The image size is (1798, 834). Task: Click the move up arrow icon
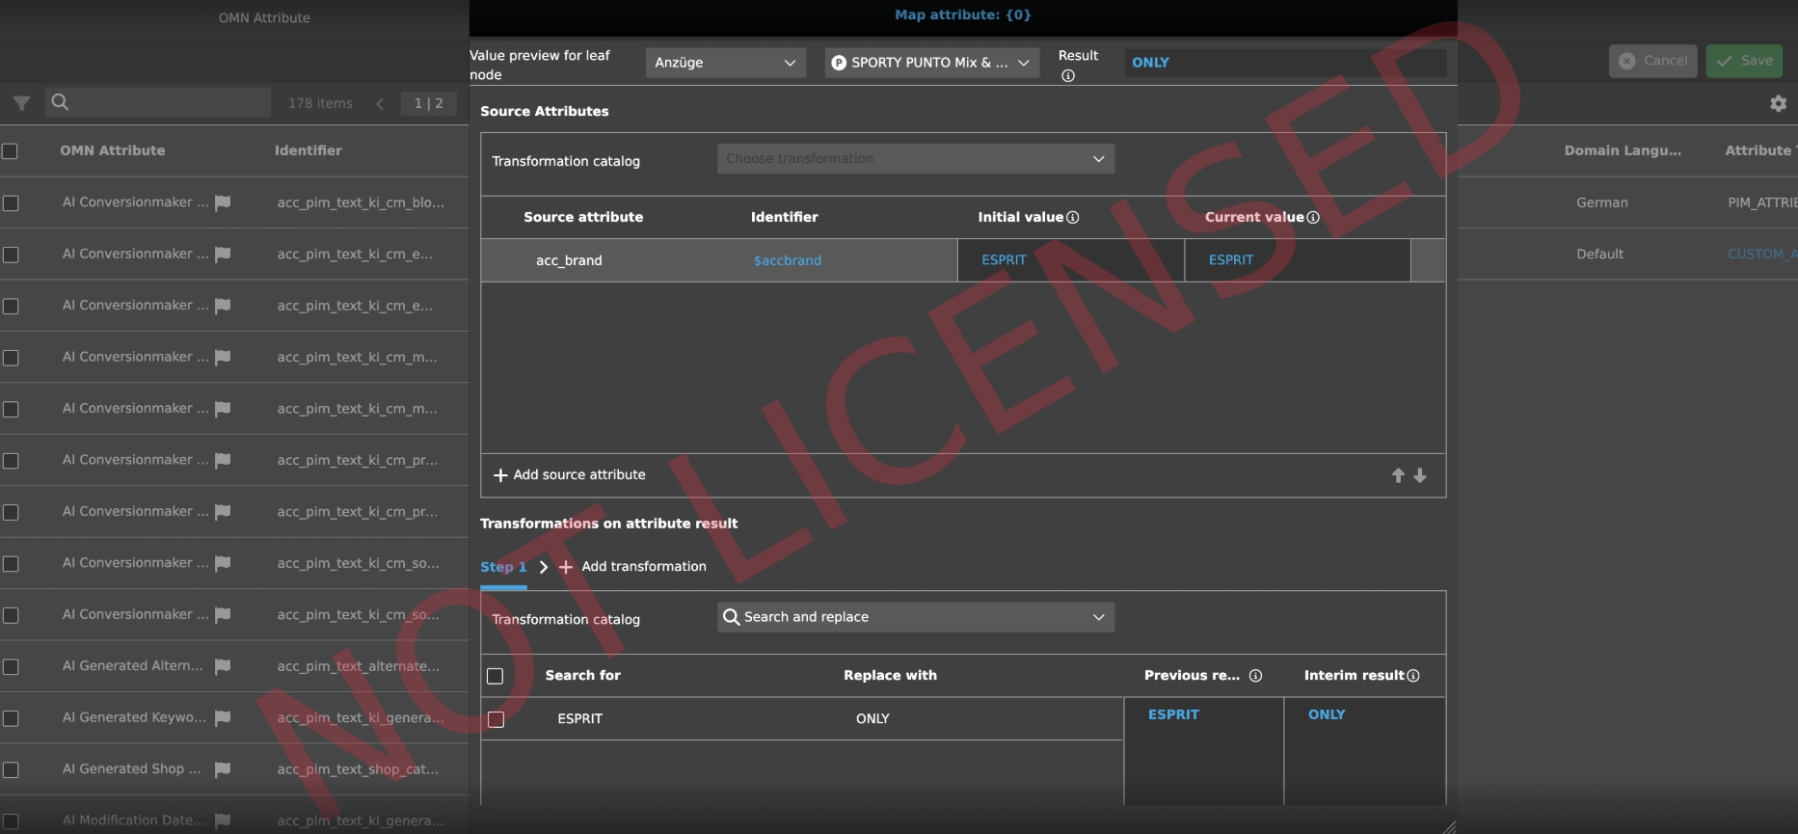(x=1398, y=475)
